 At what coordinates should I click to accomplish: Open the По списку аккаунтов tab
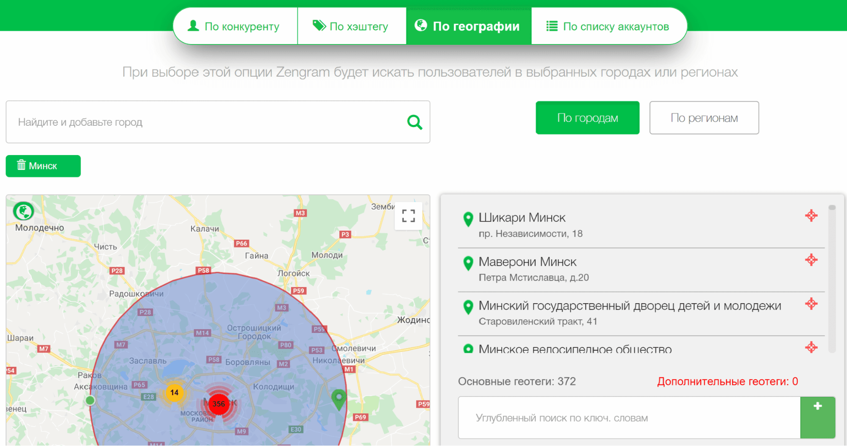tap(608, 26)
